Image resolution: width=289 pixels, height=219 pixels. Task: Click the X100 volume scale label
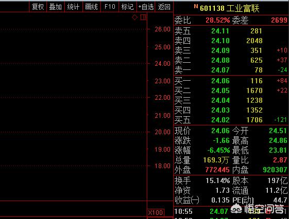pyautogui.click(x=156, y=213)
